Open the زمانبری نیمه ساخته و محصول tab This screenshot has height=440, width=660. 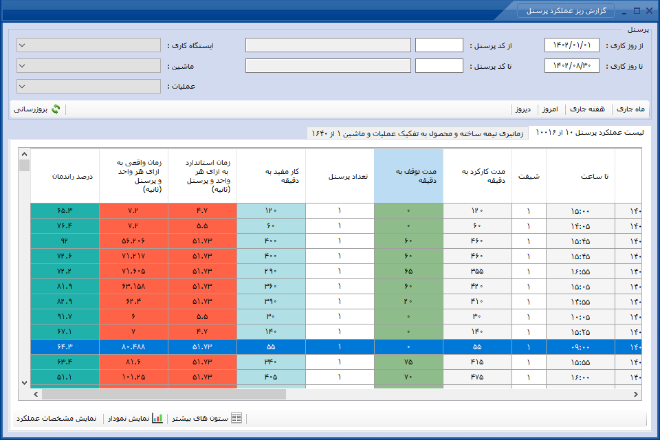pos(417,133)
